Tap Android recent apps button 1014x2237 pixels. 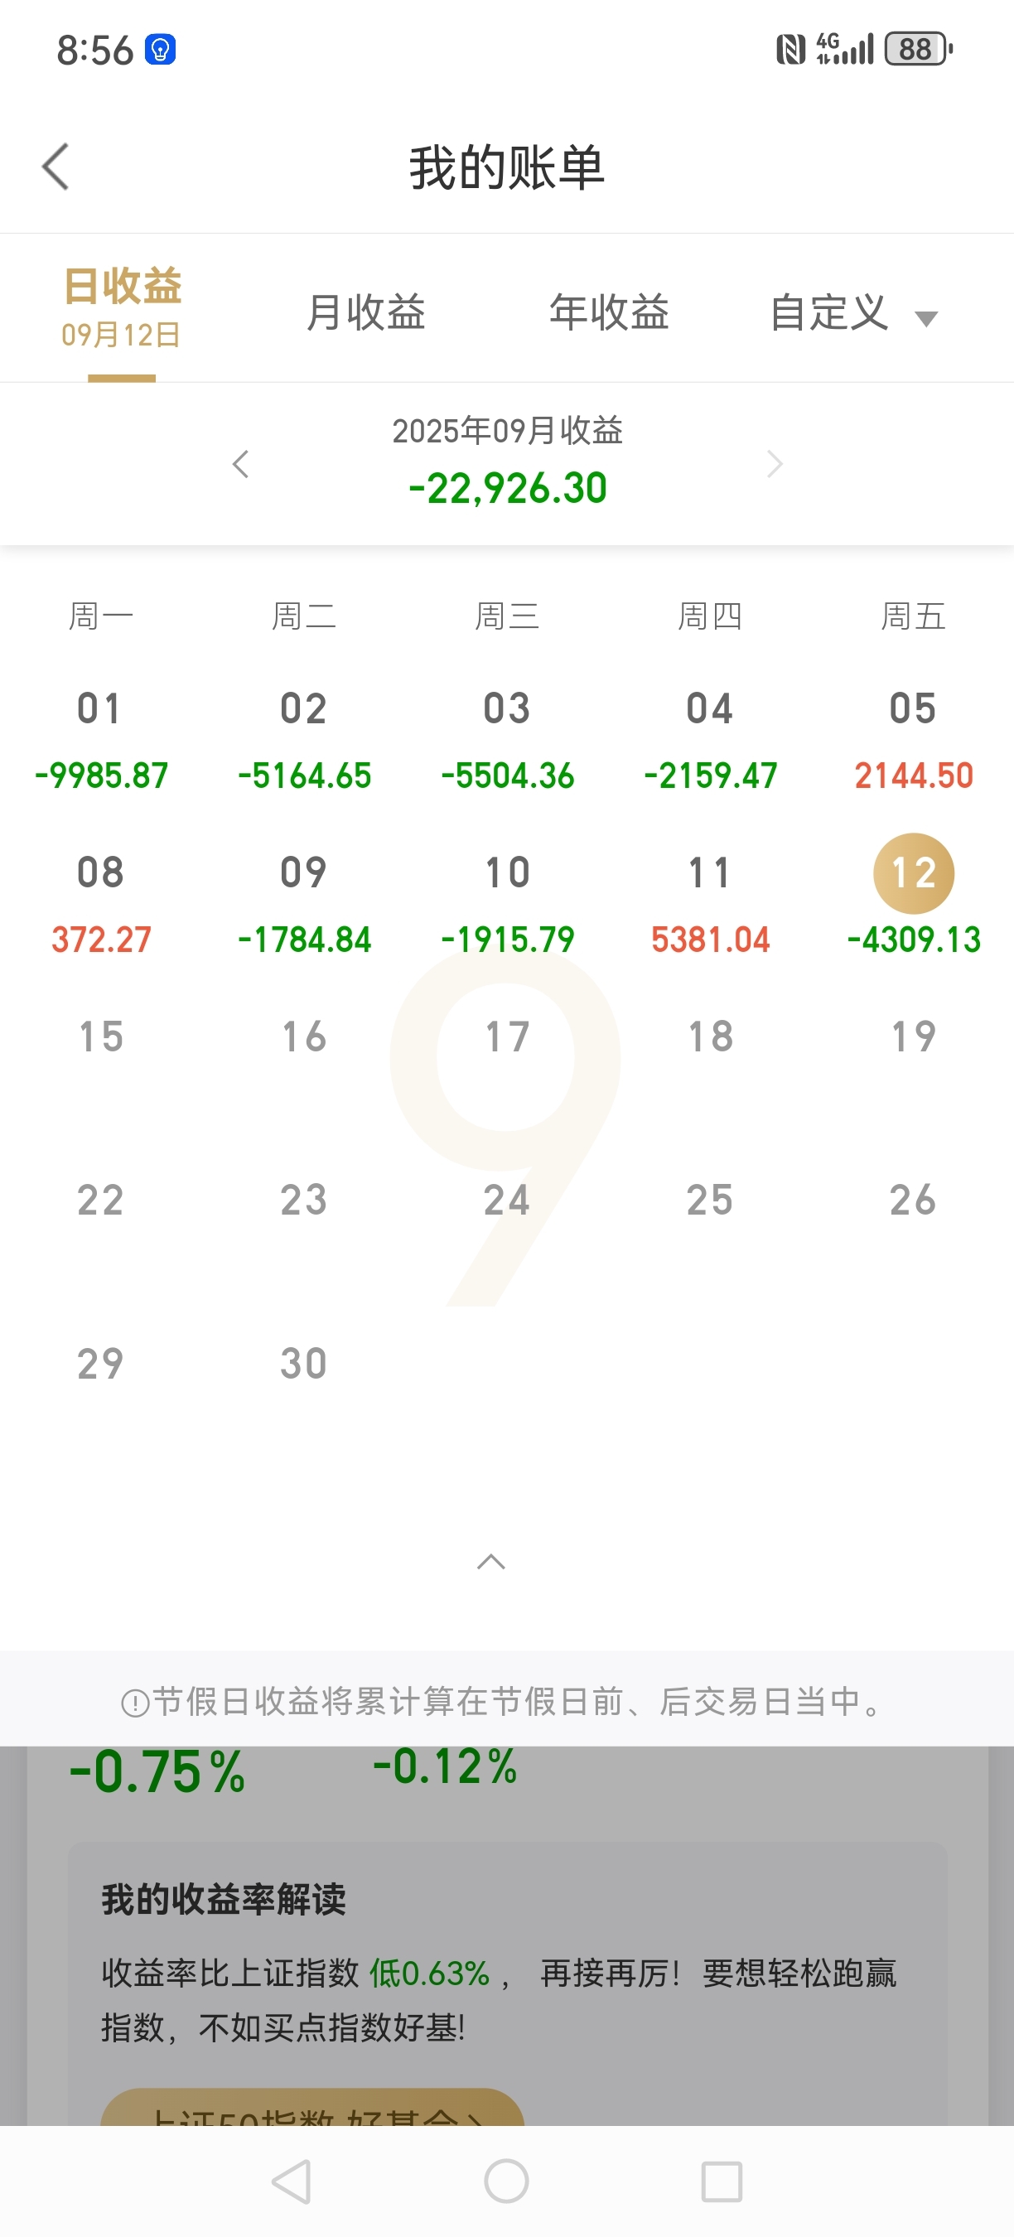pos(722,2181)
